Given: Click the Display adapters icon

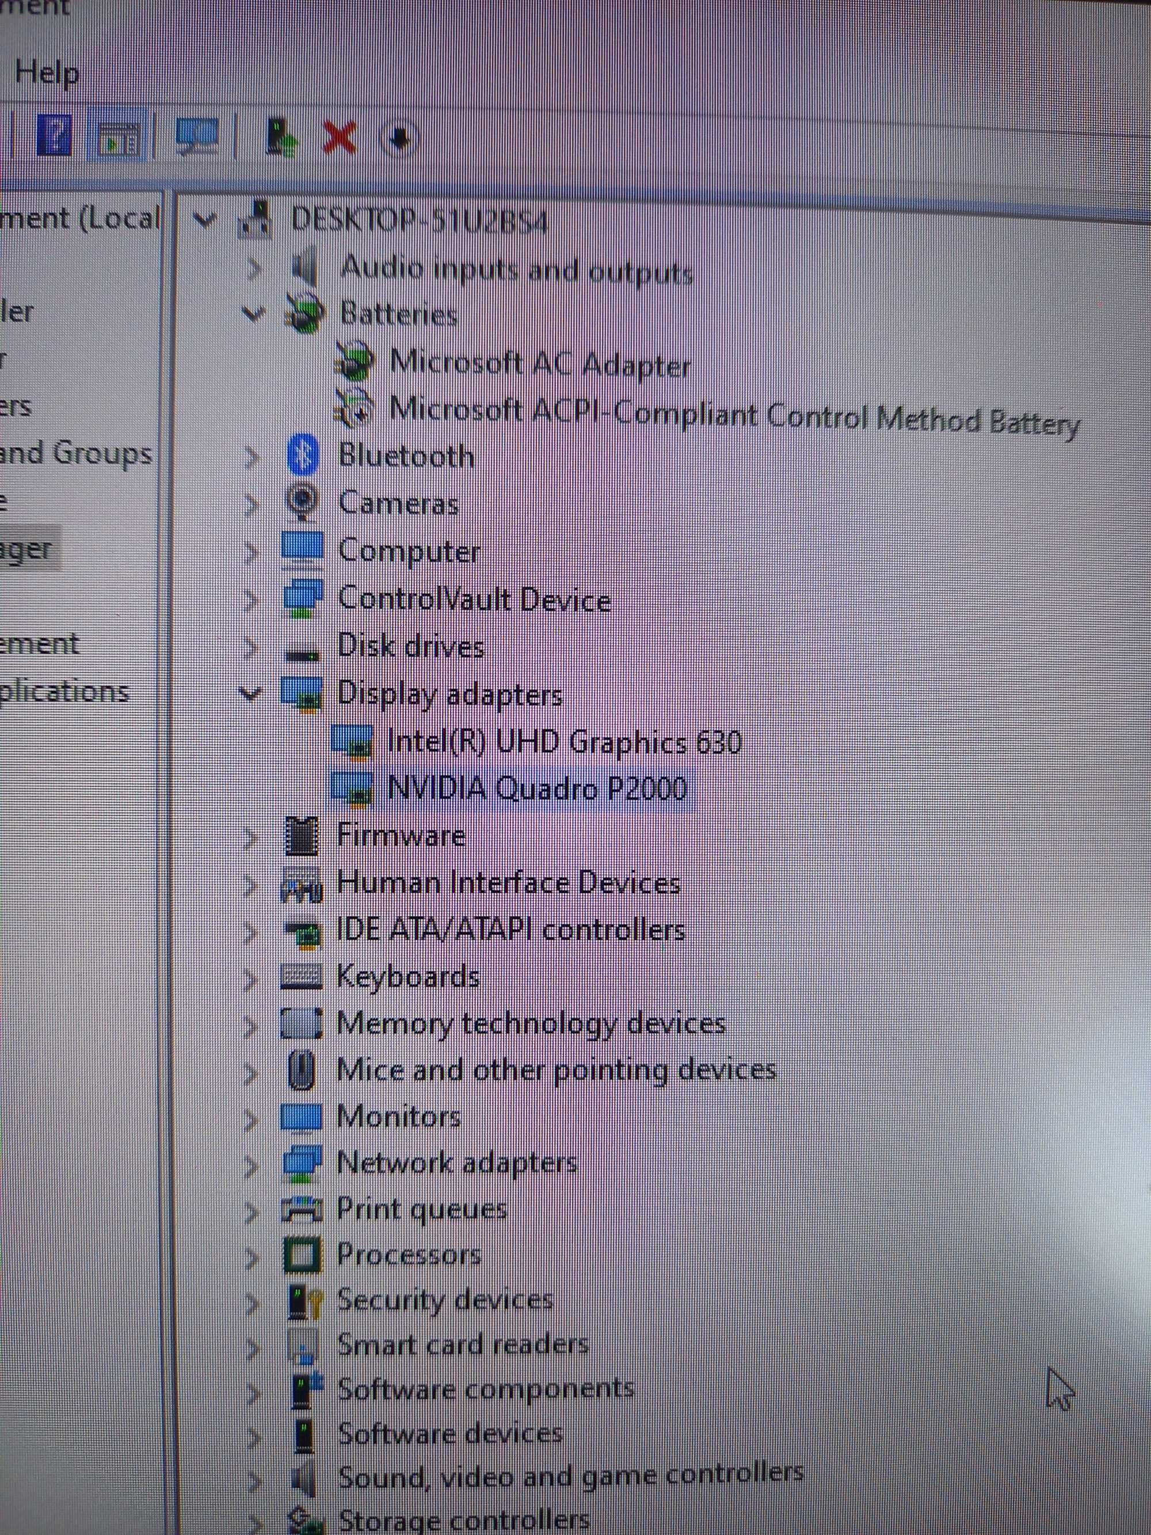Looking at the screenshot, I should tap(302, 695).
